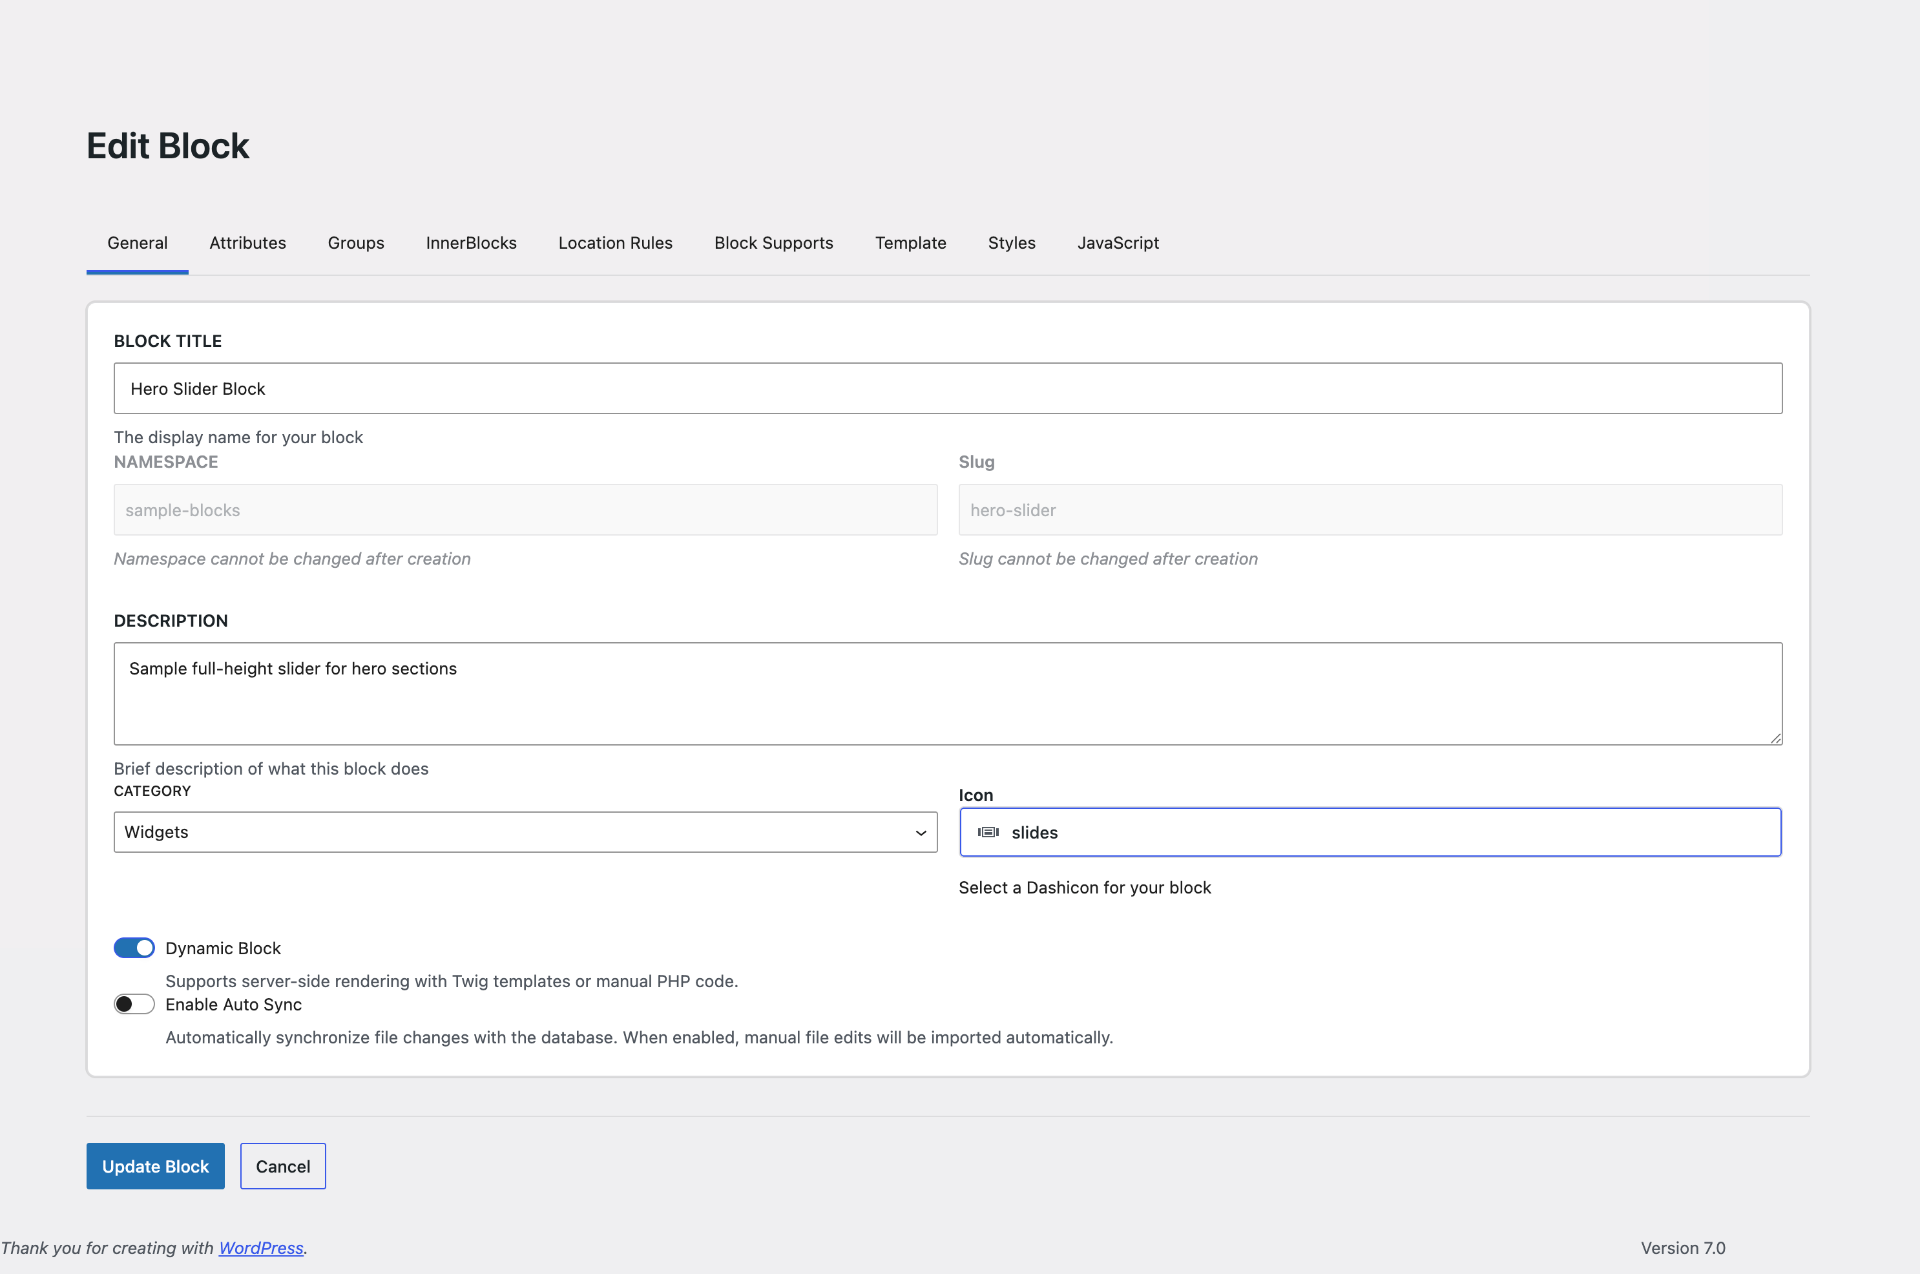This screenshot has height=1274, width=1920.
Task: Go to the JavaScript tab
Action: tap(1118, 243)
